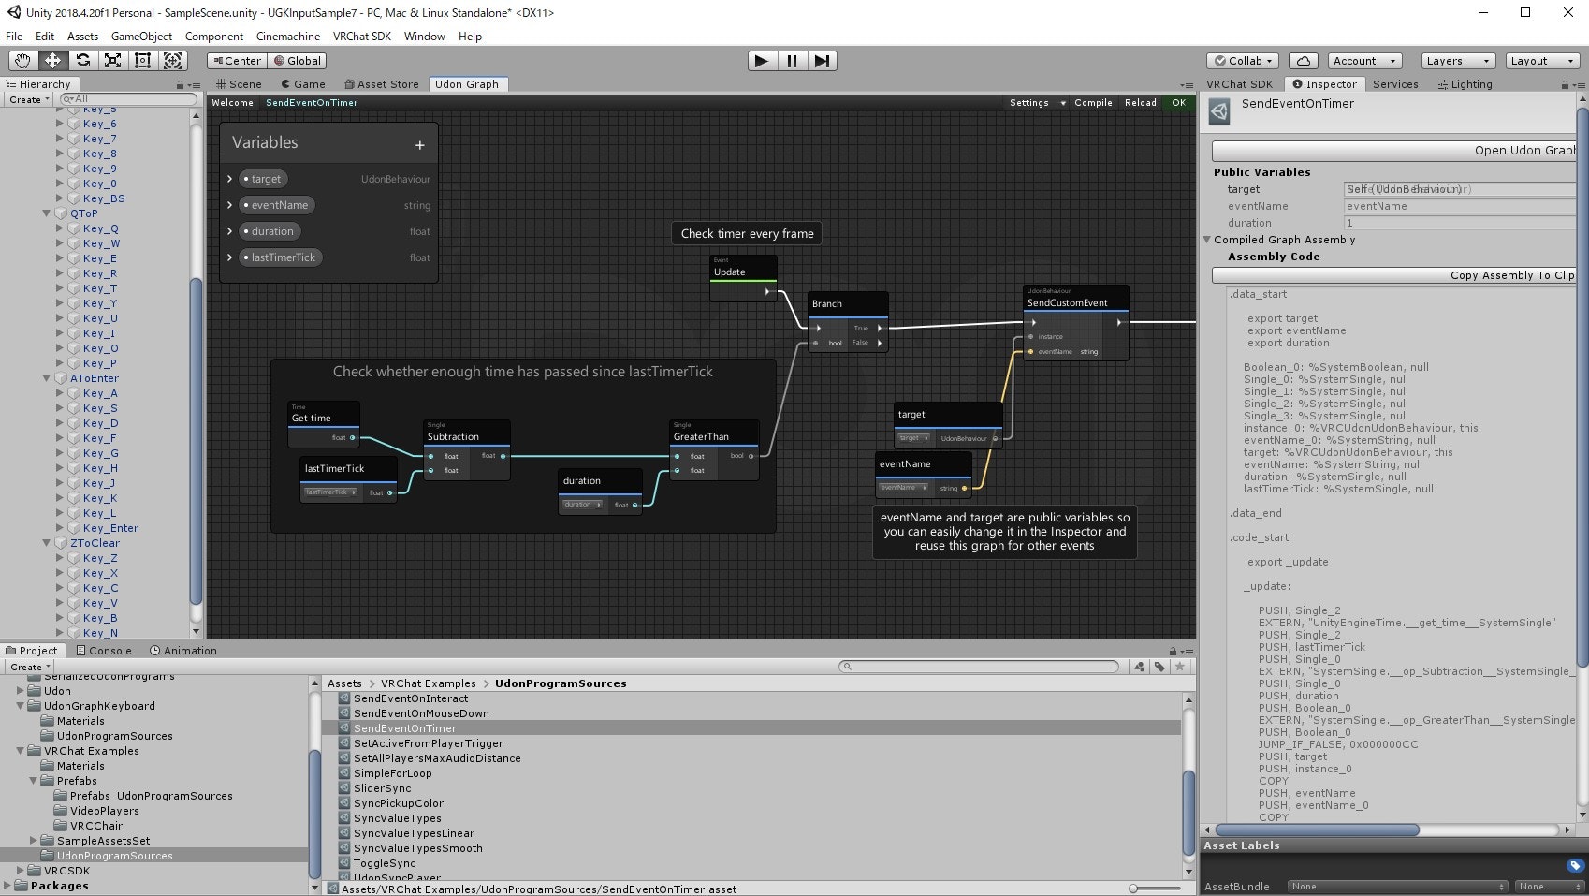Click the favorites star icon in Project panel
The image size is (1589, 896).
click(x=1180, y=667)
